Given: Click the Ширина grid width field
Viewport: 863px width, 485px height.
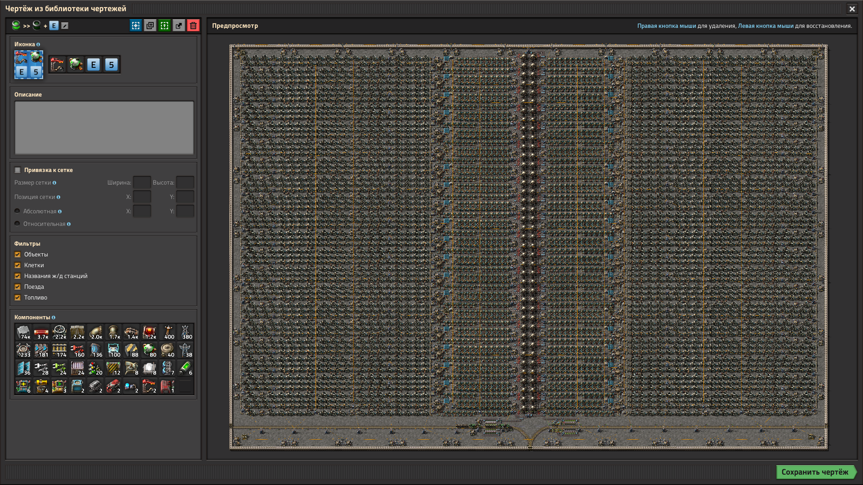Looking at the screenshot, I should 142,182.
